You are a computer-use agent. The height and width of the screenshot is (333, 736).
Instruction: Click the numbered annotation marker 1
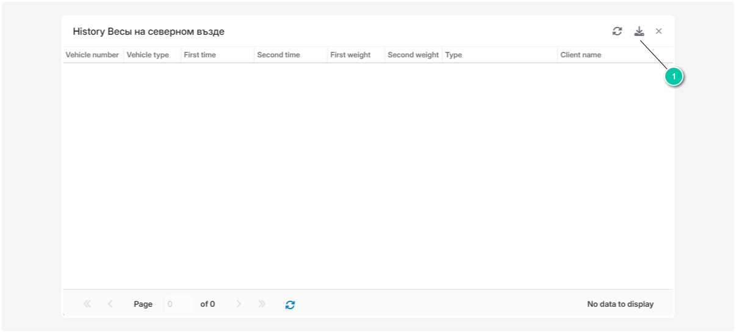coord(673,77)
